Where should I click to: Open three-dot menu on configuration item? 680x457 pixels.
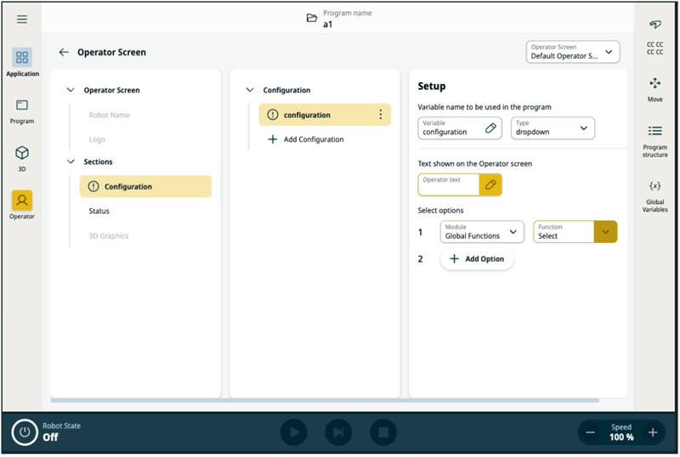point(380,115)
